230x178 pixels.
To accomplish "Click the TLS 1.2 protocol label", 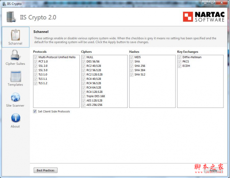I will (x=43, y=83).
